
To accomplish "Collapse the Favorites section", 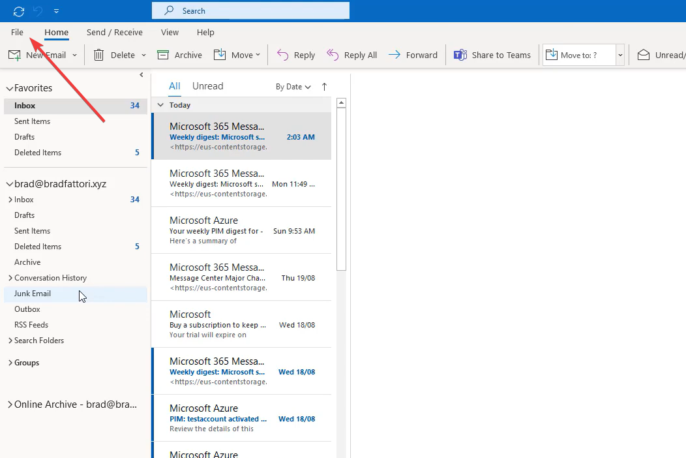I will (x=9, y=89).
